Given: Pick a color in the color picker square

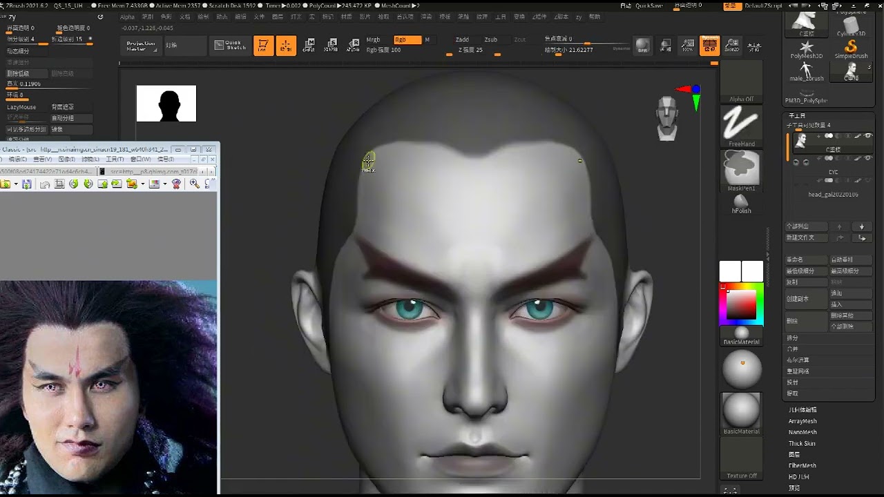Looking at the screenshot, I should [740, 304].
